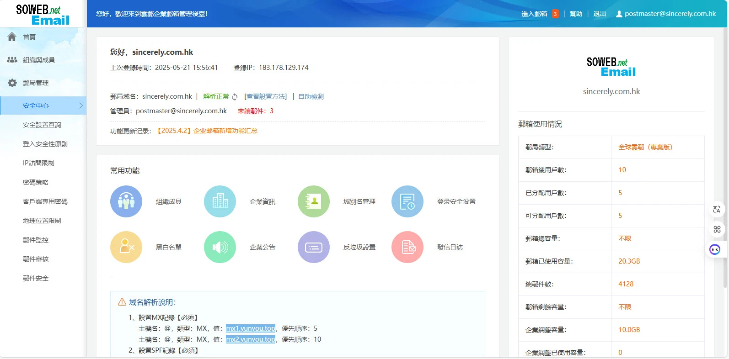Go to 首頁 in the sidebar

pos(29,37)
